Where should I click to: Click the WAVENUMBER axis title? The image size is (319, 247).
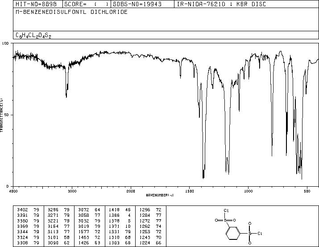(160, 195)
